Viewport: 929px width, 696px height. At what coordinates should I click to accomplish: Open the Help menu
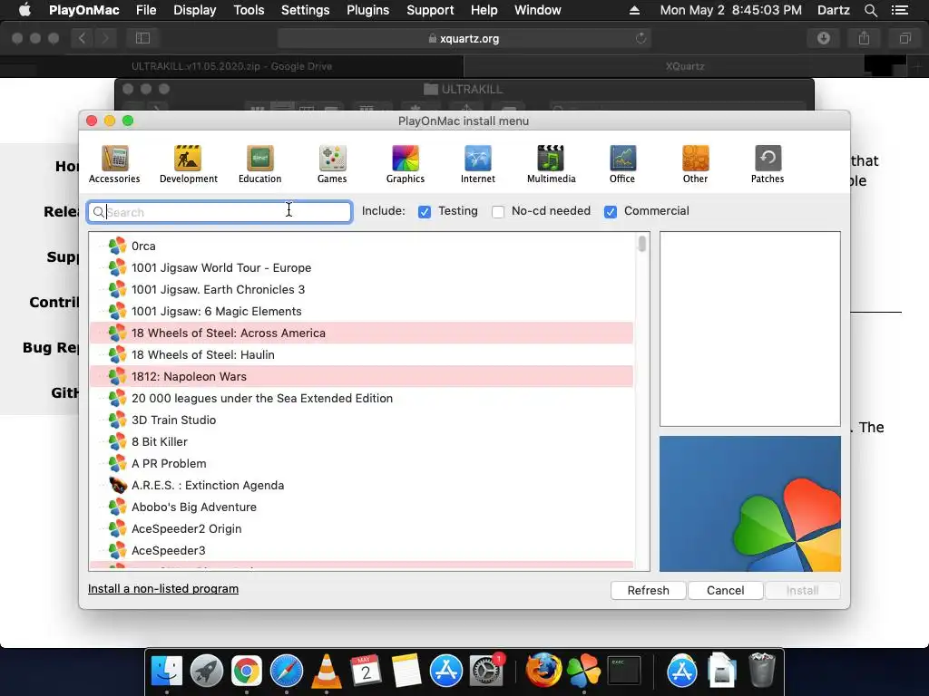(484, 10)
